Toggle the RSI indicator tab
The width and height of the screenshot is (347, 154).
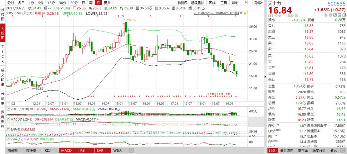point(84,150)
